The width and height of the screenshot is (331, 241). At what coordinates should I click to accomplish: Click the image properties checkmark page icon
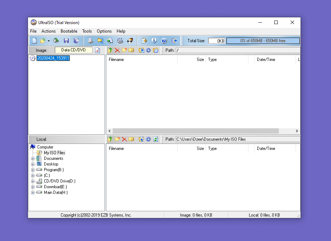(x=97, y=50)
